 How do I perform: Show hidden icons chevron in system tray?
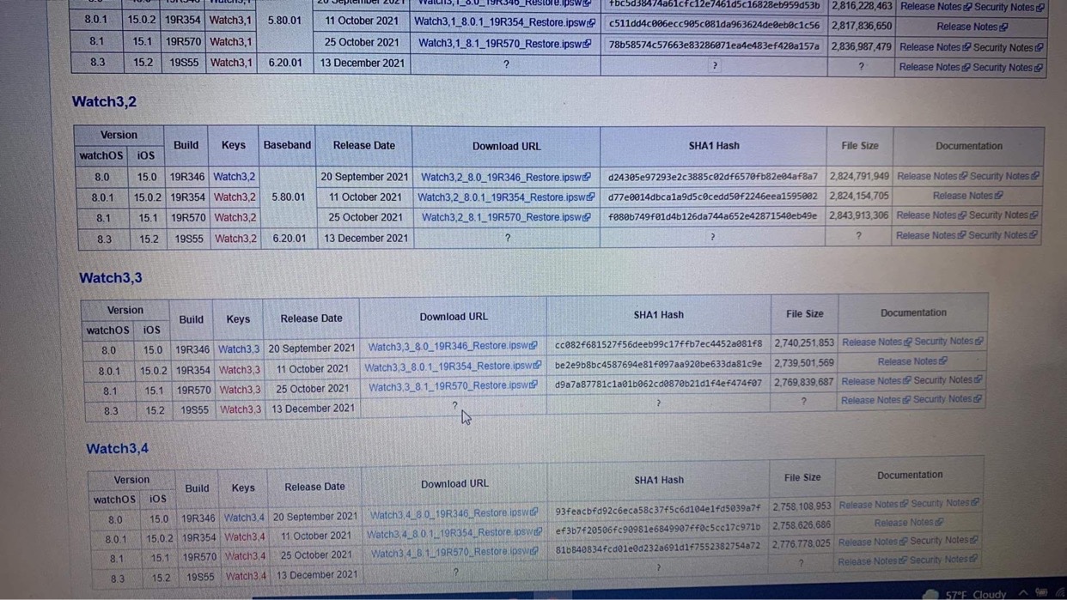[x=1024, y=593]
